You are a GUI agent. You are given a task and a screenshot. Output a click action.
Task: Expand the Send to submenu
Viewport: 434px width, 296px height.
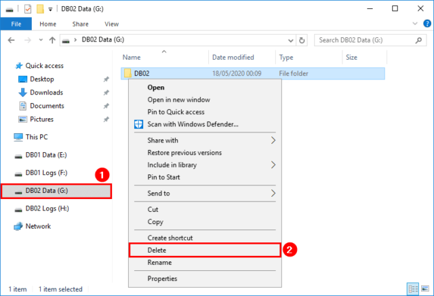pos(205,193)
